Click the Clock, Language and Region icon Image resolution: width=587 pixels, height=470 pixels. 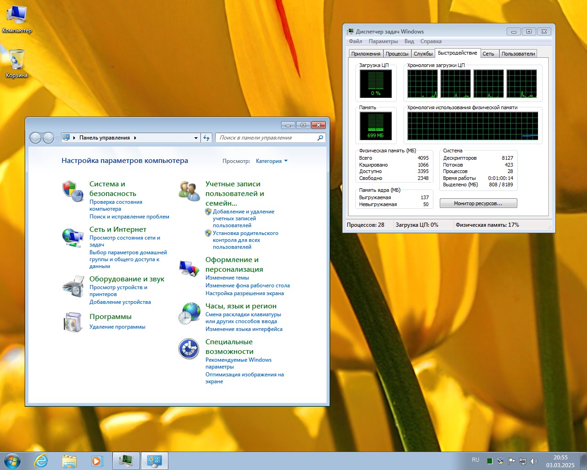[x=189, y=313]
